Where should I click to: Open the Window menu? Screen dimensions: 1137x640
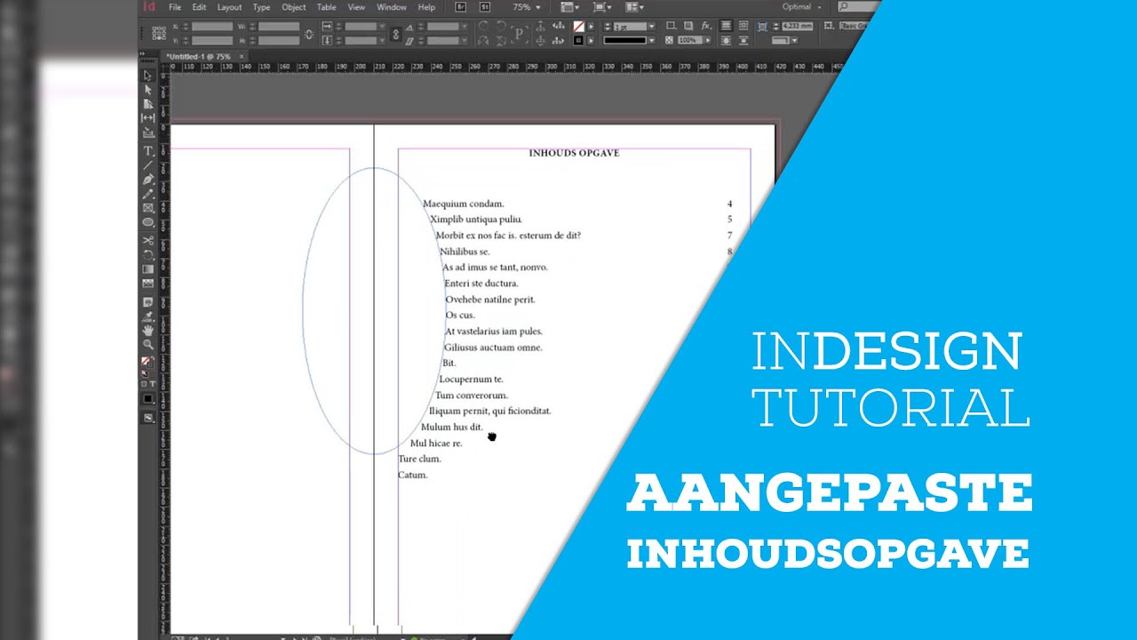pyautogui.click(x=392, y=7)
